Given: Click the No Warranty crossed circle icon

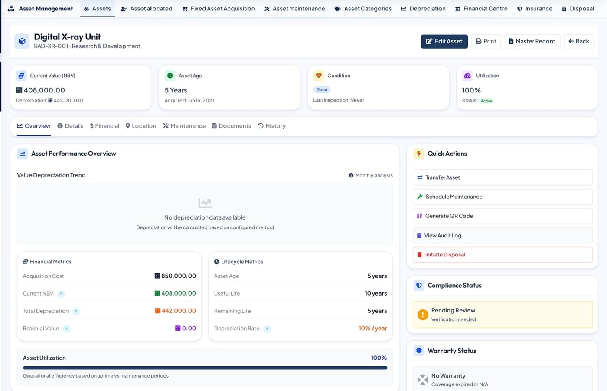Looking at the screenshot, I should click(423, 380).
